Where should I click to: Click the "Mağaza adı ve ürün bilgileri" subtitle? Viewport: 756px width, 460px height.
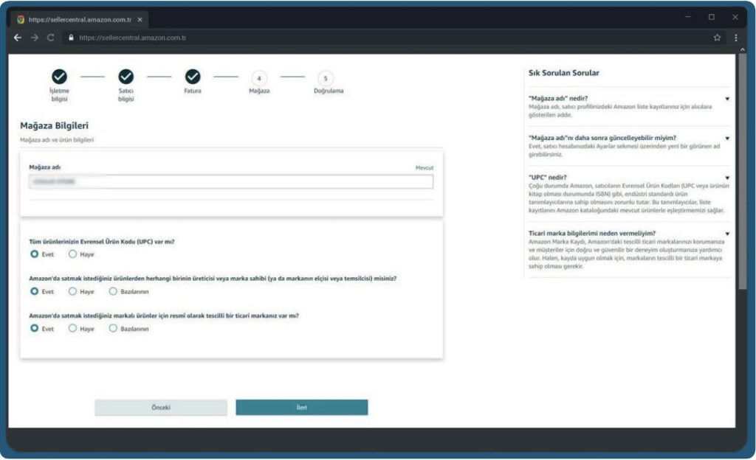coord(57,140)
